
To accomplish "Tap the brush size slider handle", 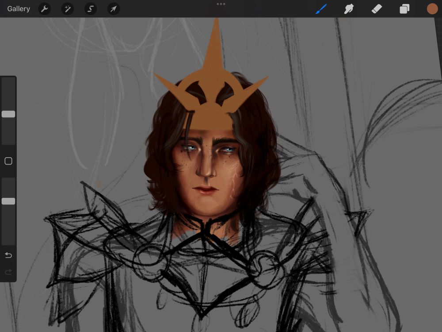I will click(x=8, y=114).
